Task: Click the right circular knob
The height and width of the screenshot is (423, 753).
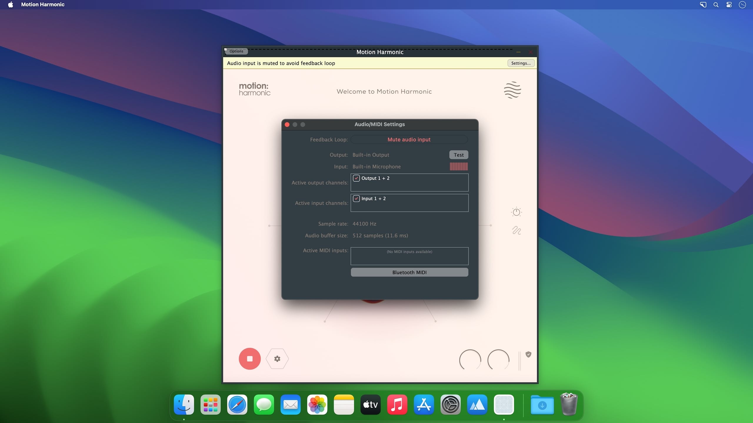Action: click(498, 360)
